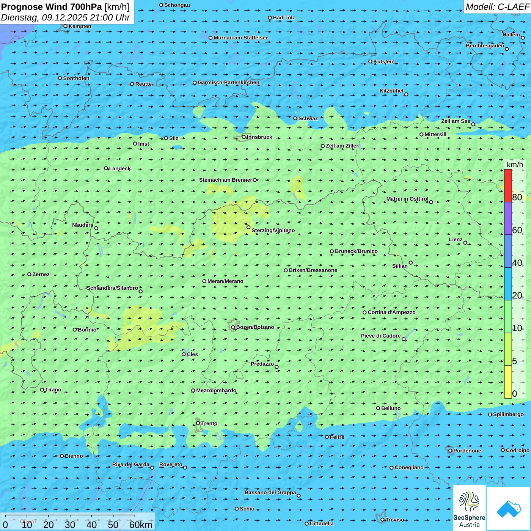Click the forecast date 'Dienstag, 09.12.2025 21:00 Uhr'
Viewport: 531px width, 531px height.
(65, 17)
